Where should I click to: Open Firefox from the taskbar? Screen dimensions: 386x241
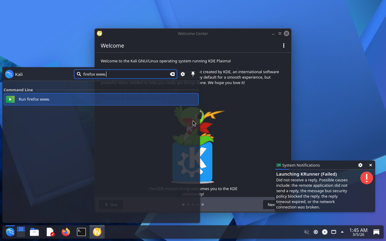66,232
